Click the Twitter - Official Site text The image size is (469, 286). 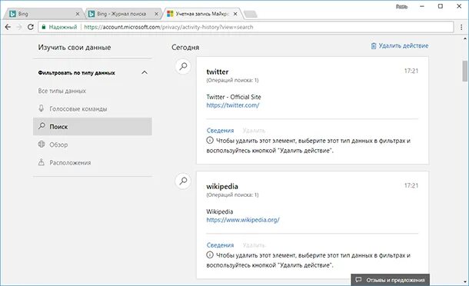pyautogui.click(x=234, y=97)
